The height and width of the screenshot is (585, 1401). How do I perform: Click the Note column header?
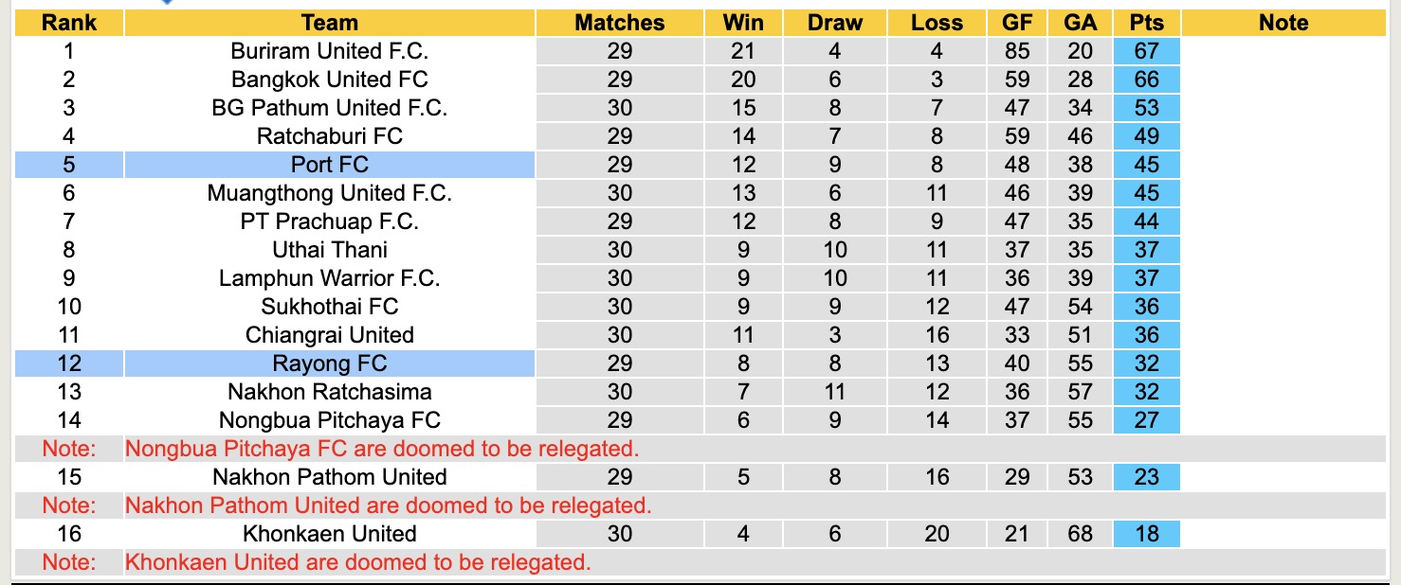pyautogui.click(x=1283, y=23)
